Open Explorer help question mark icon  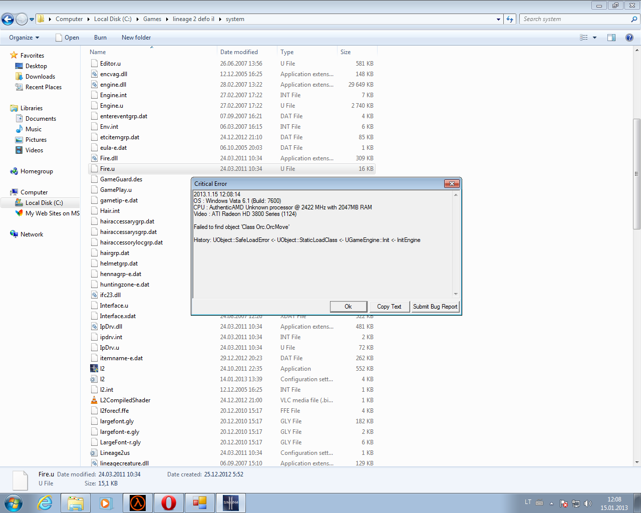(629, 38)
